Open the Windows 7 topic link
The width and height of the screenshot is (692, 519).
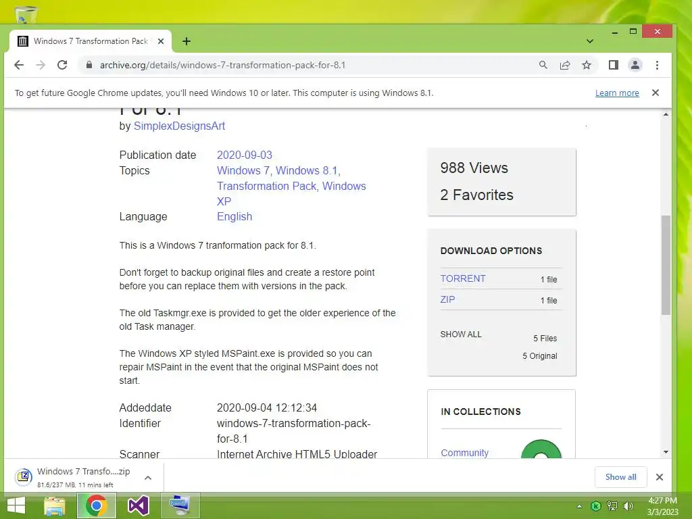(243, 170)
